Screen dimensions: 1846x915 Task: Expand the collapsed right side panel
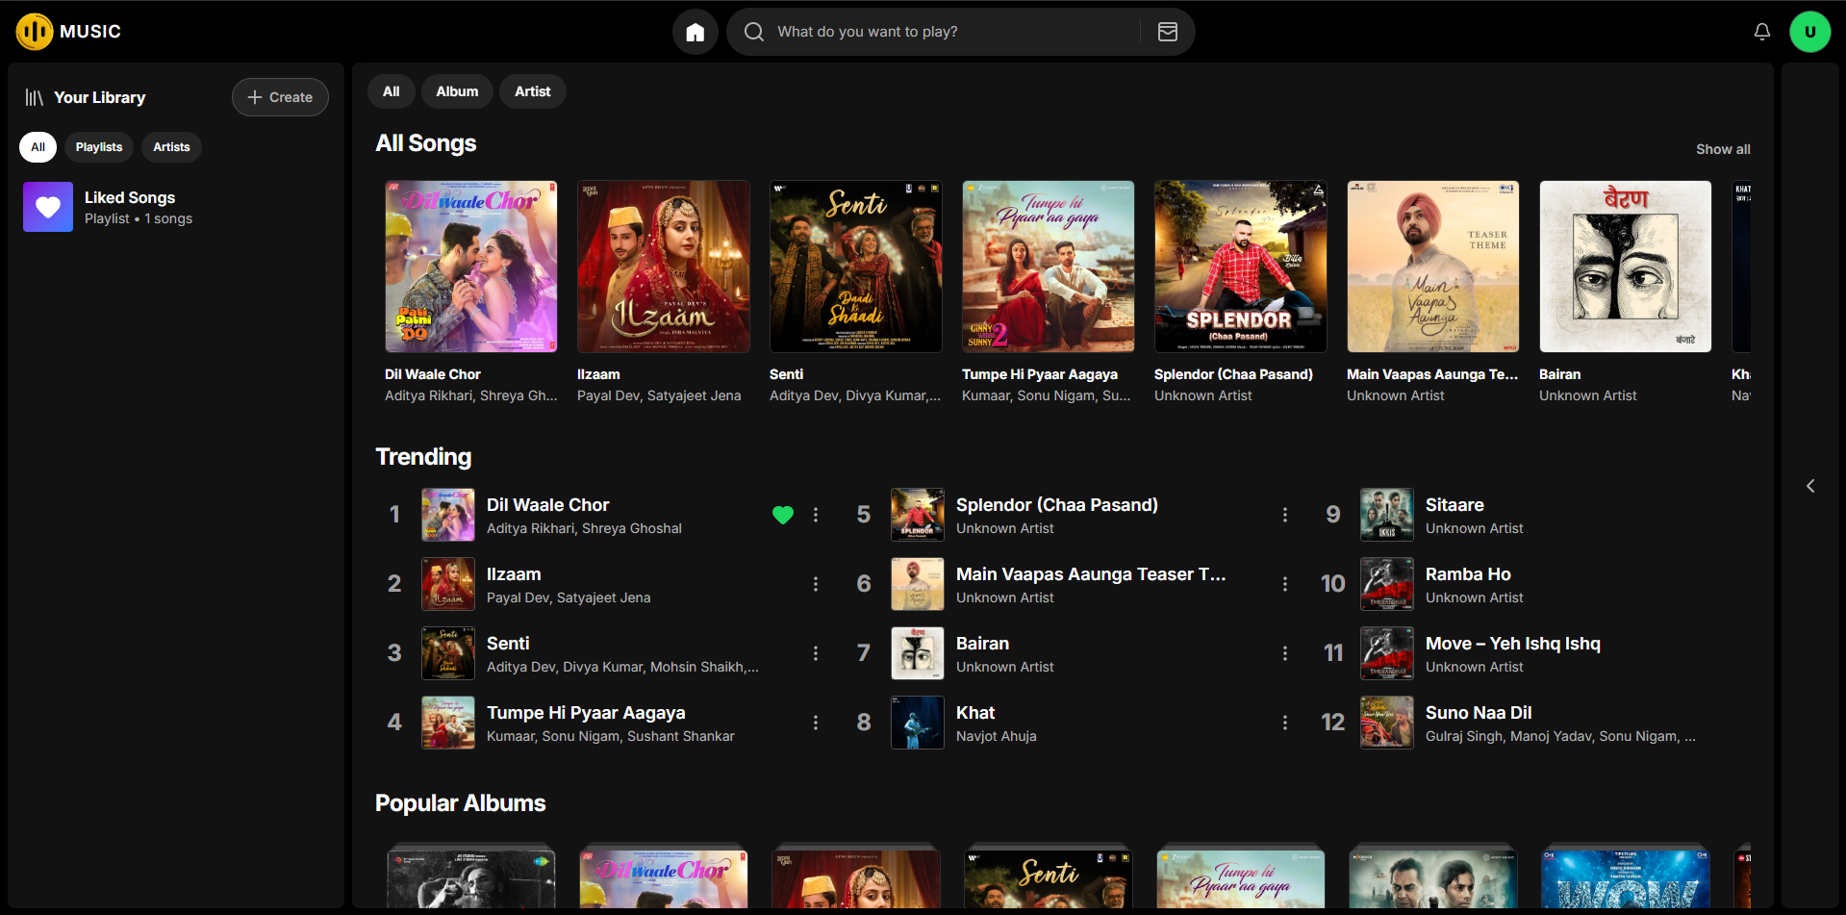[x=1810, y=486]
